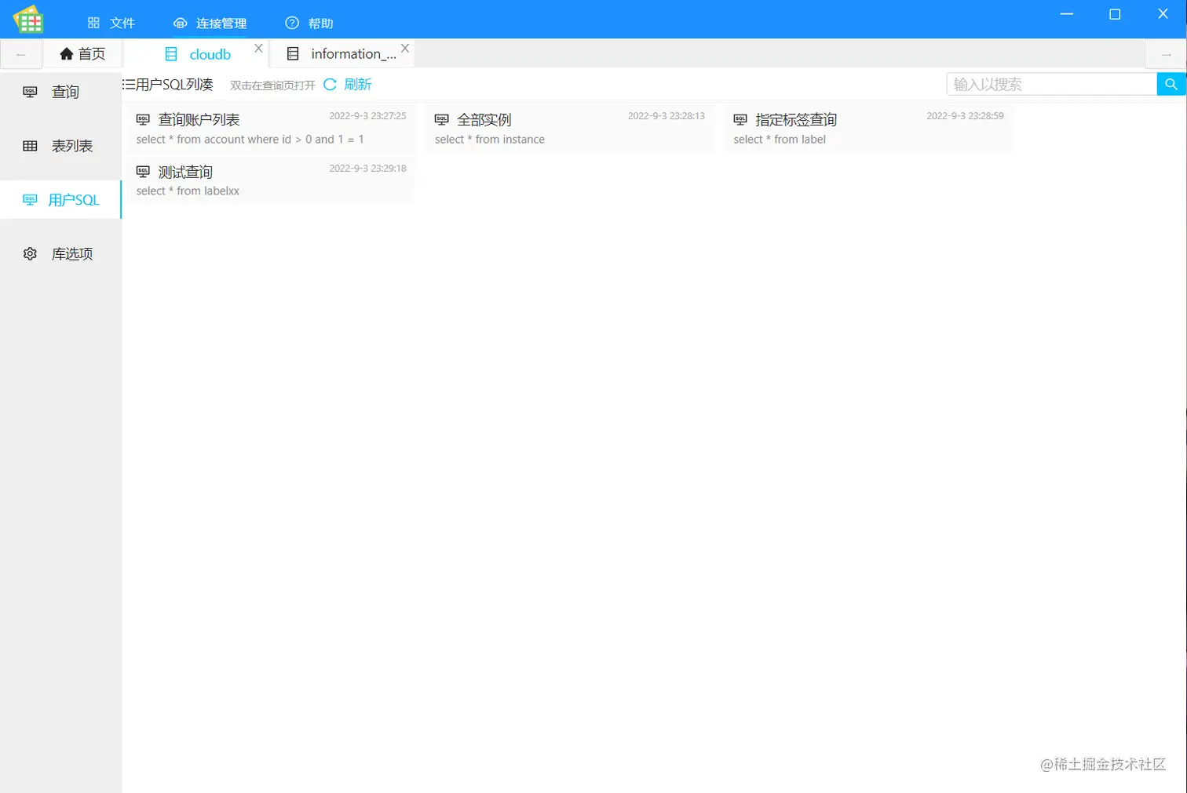Click the refresh circular arrow icon
Viewport: 1187px width, 793px height.
(330, 84)
